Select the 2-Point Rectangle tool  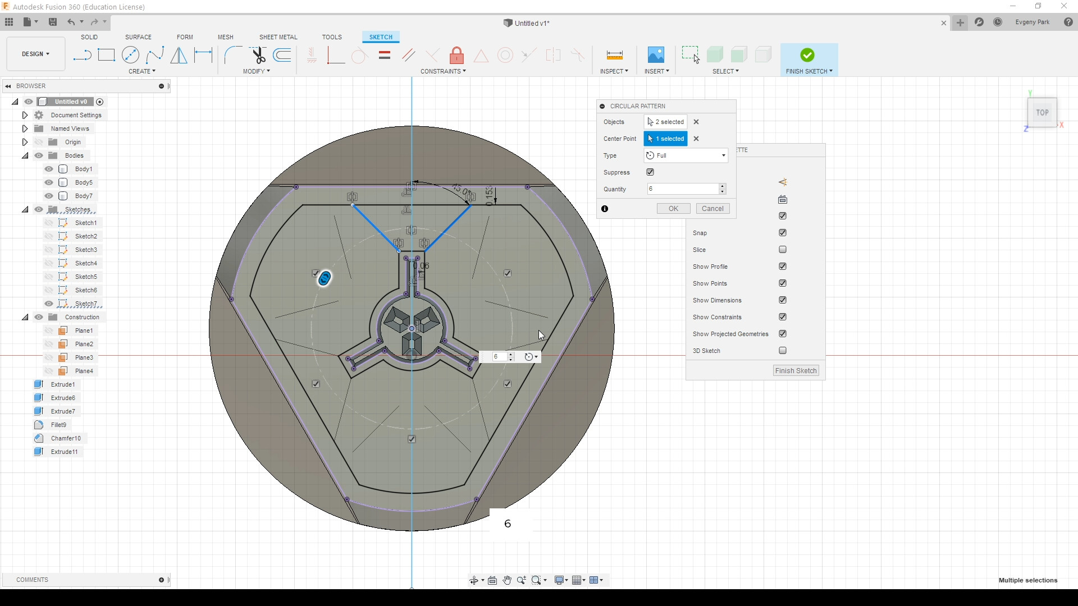click(106, 55)
